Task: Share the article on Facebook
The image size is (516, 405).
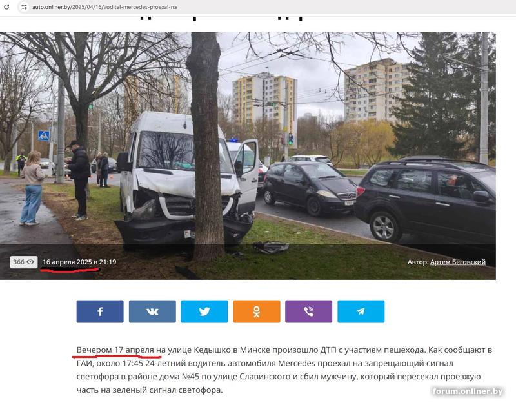Action: (x=100, y=311)
